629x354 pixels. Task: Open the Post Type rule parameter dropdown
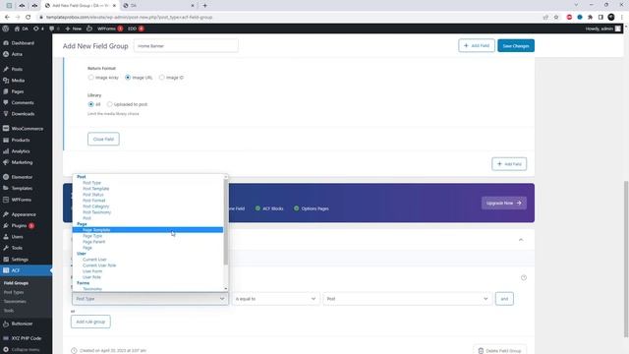click(150, 299)
